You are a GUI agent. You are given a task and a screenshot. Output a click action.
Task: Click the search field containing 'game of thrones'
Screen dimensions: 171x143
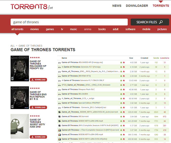pyautogui.click(x=69, y=22)
